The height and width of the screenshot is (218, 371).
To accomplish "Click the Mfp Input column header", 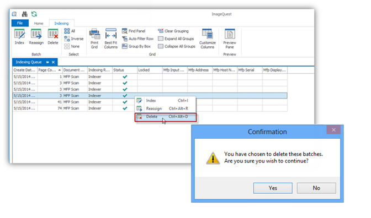I will (175, 70).
